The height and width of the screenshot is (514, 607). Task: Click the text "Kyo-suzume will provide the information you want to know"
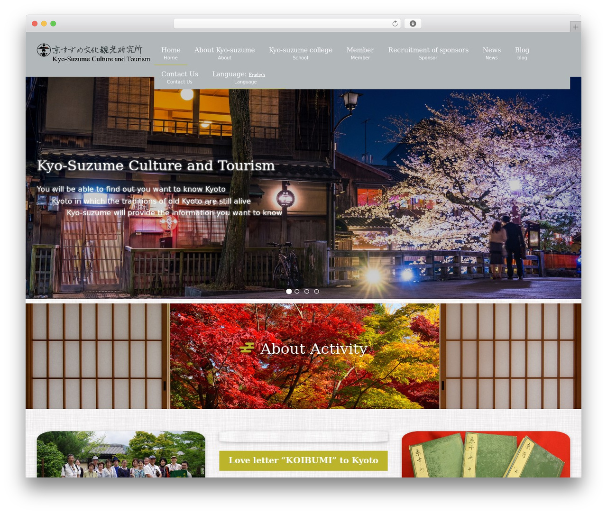175,213
